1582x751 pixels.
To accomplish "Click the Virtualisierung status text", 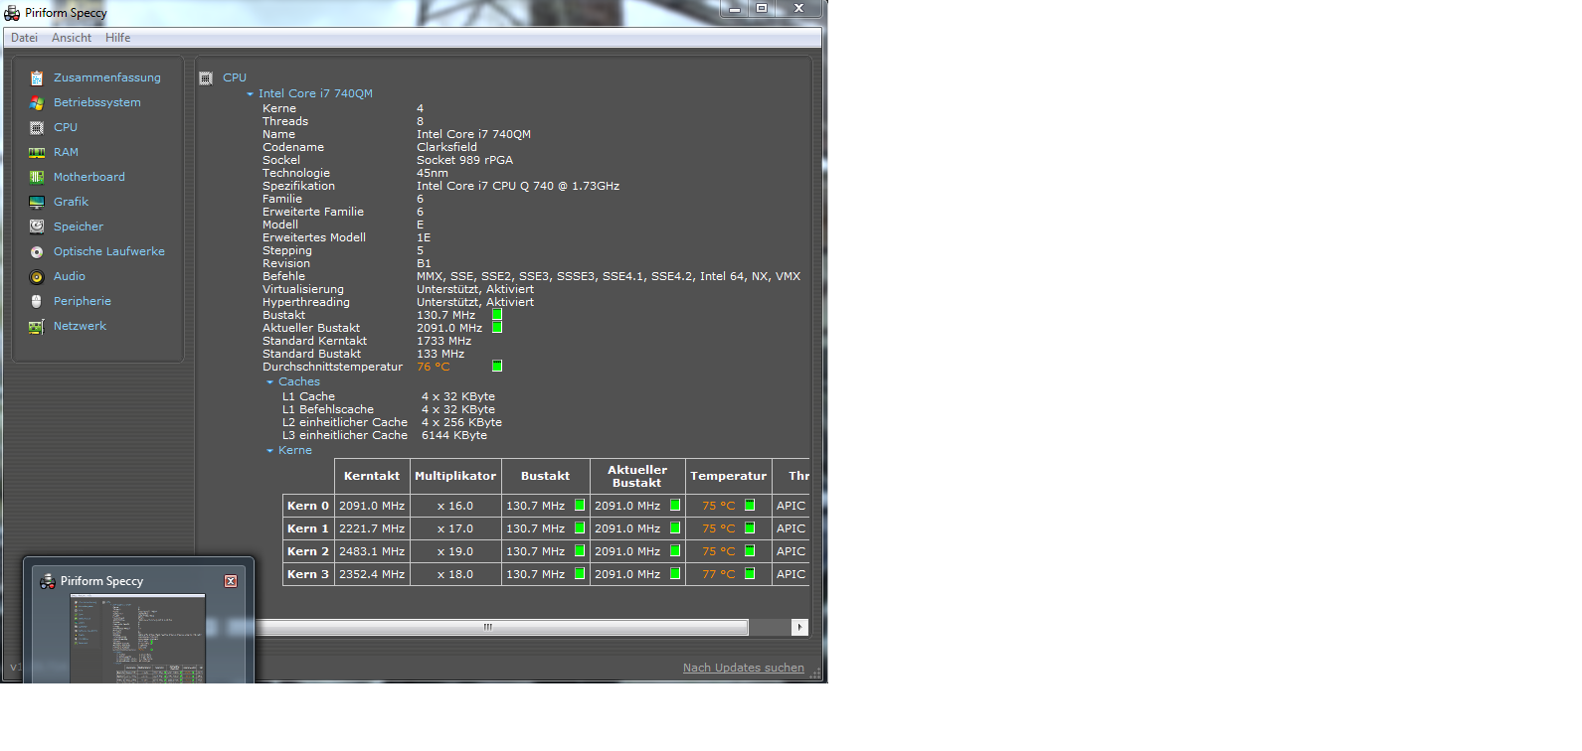I will tap(475, 289).
